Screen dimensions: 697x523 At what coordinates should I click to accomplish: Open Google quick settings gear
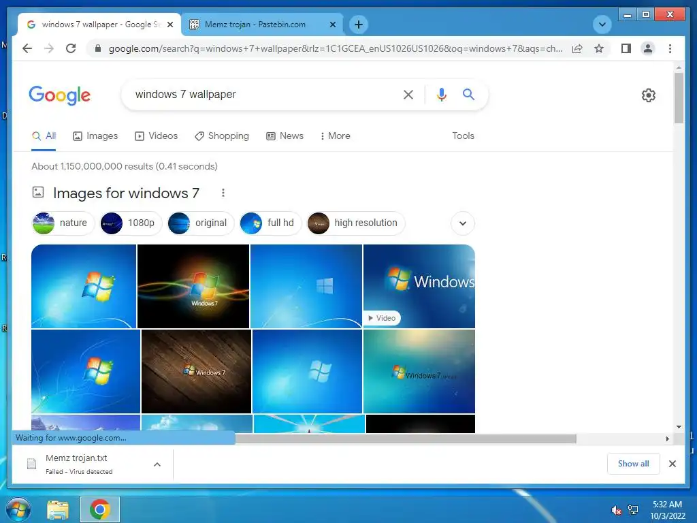pyautogui.click(x=648, y=95)
